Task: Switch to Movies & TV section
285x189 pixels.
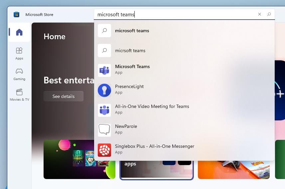Action: [19, 95]
